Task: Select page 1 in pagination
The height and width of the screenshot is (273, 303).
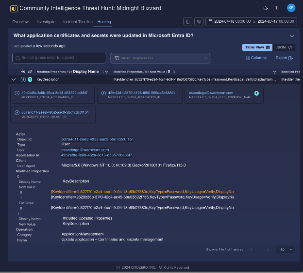Action: tap(260, 250)
